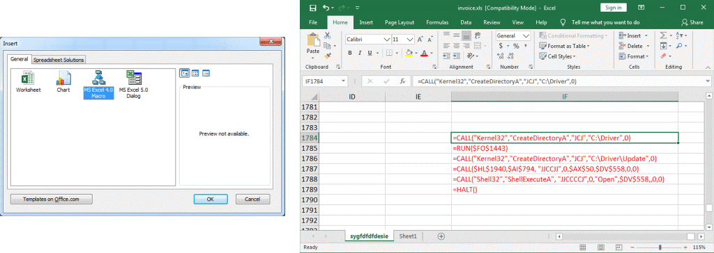Toggle Wrap Text in Alignment group

click(x=478, y=35)
